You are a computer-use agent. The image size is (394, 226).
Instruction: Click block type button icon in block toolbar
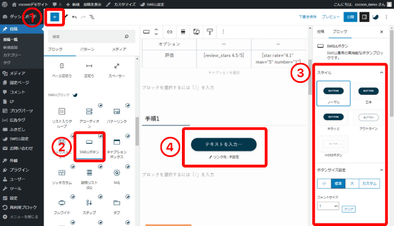point(146,32)
